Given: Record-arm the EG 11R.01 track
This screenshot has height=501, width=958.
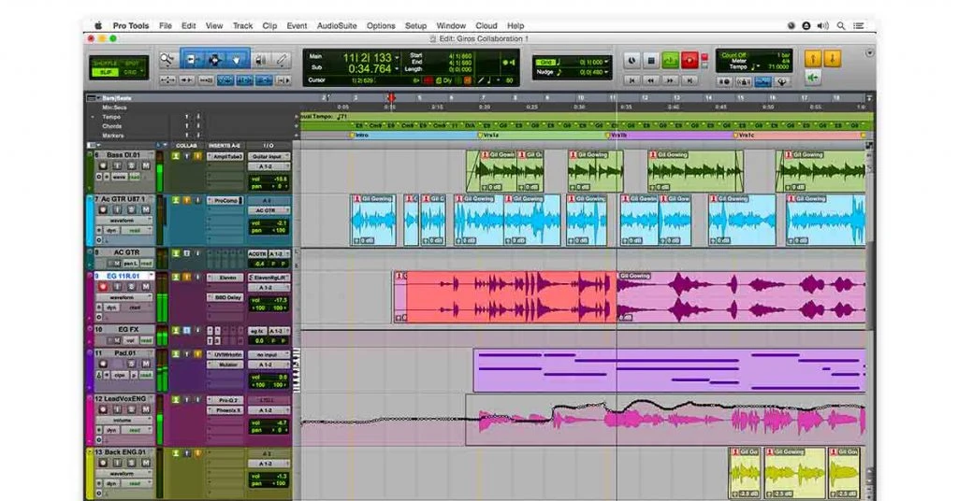Looking at the screenshot, I should point(103,287).
